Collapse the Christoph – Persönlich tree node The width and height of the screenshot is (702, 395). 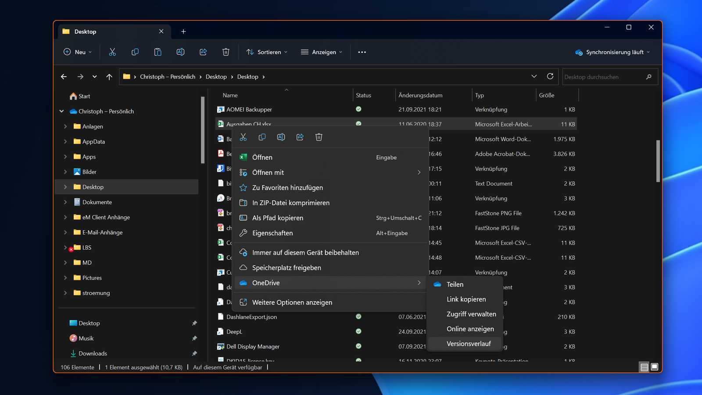tap(62, 111)
